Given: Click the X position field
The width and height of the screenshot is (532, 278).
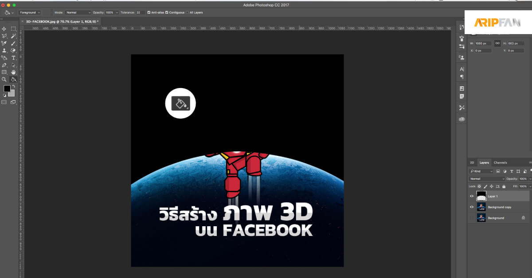Looking at the screenshot, I should click(x=483, y=50).
